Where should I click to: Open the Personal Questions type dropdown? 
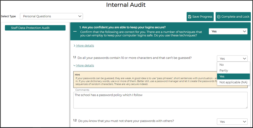coord(51,16)
